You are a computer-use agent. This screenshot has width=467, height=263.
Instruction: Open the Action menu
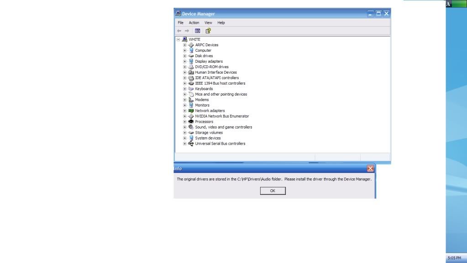click(x=194, y=22)
